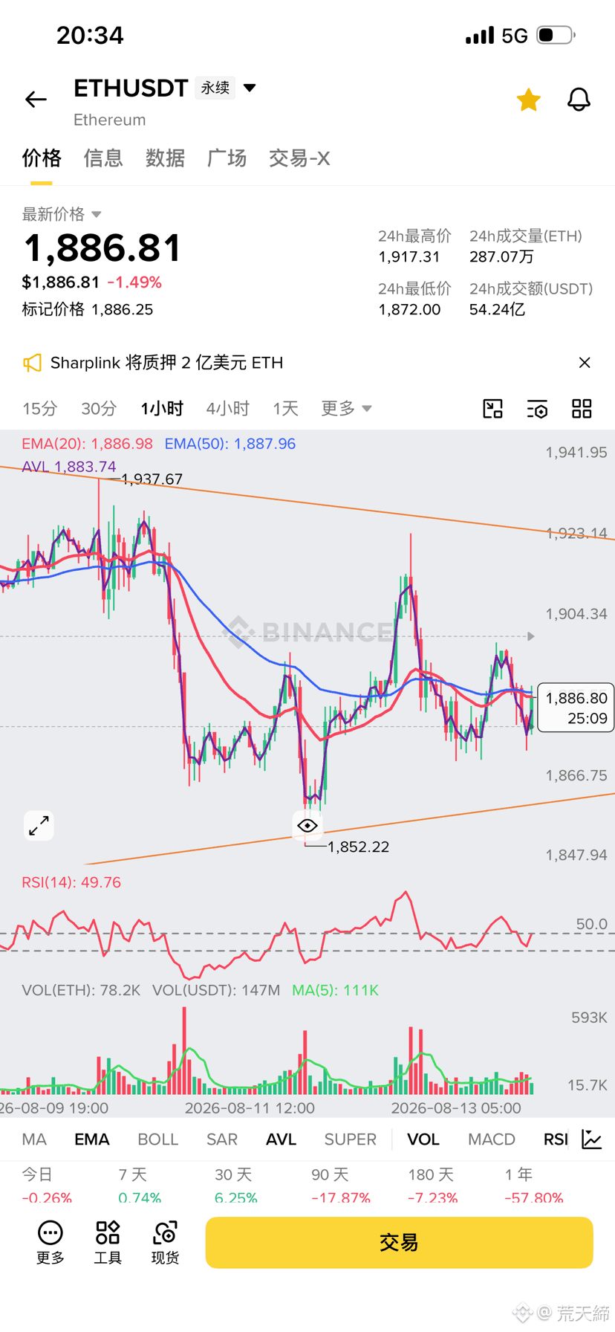Open the grid layout icon
615x1332 pixels.
pos(582,408)
